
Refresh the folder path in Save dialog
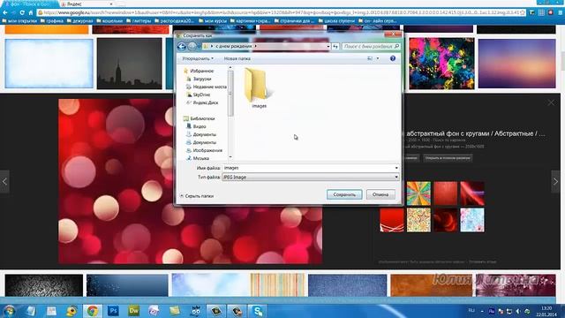(335, 47)
